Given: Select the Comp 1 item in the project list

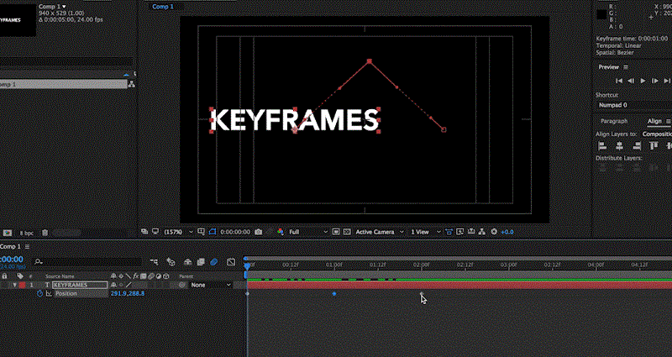Looking at the screenshot, I should [64, 85].
